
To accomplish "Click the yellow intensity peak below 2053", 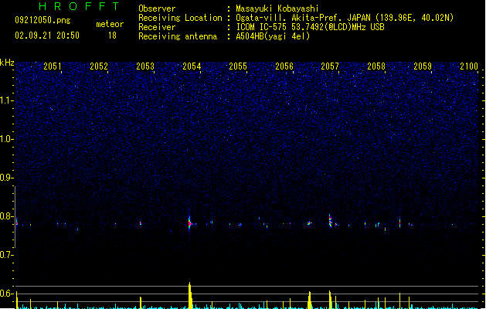I will click(141, 303).
